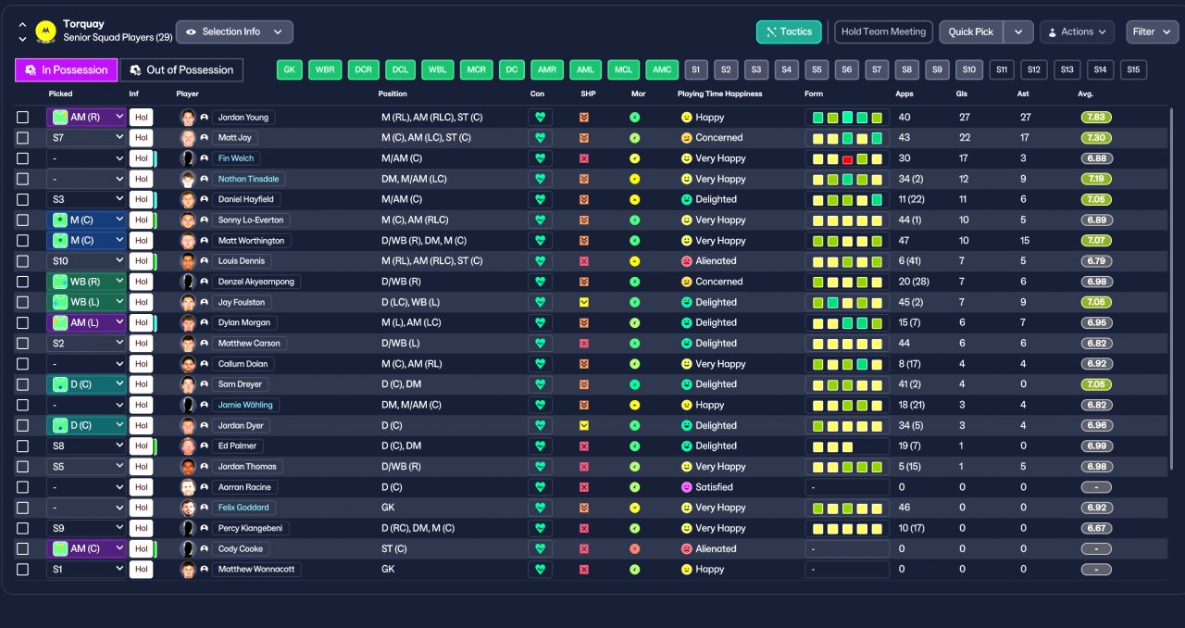1185x628 pixels.
Task: Select the GK position chip
Action: pyautogui.click(x=290, y=69)
